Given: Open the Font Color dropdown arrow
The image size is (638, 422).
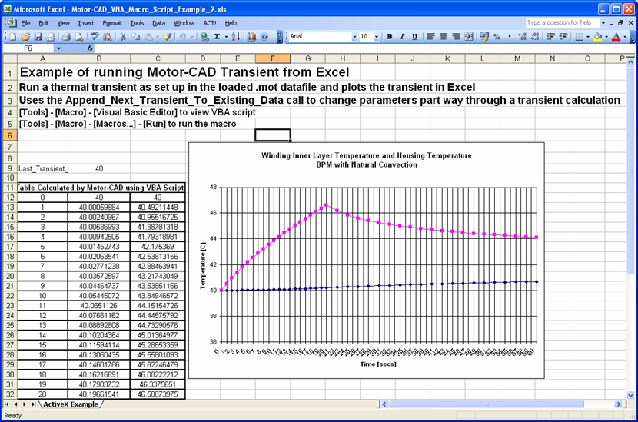Looking at the screenshot, I should point(626,37).
